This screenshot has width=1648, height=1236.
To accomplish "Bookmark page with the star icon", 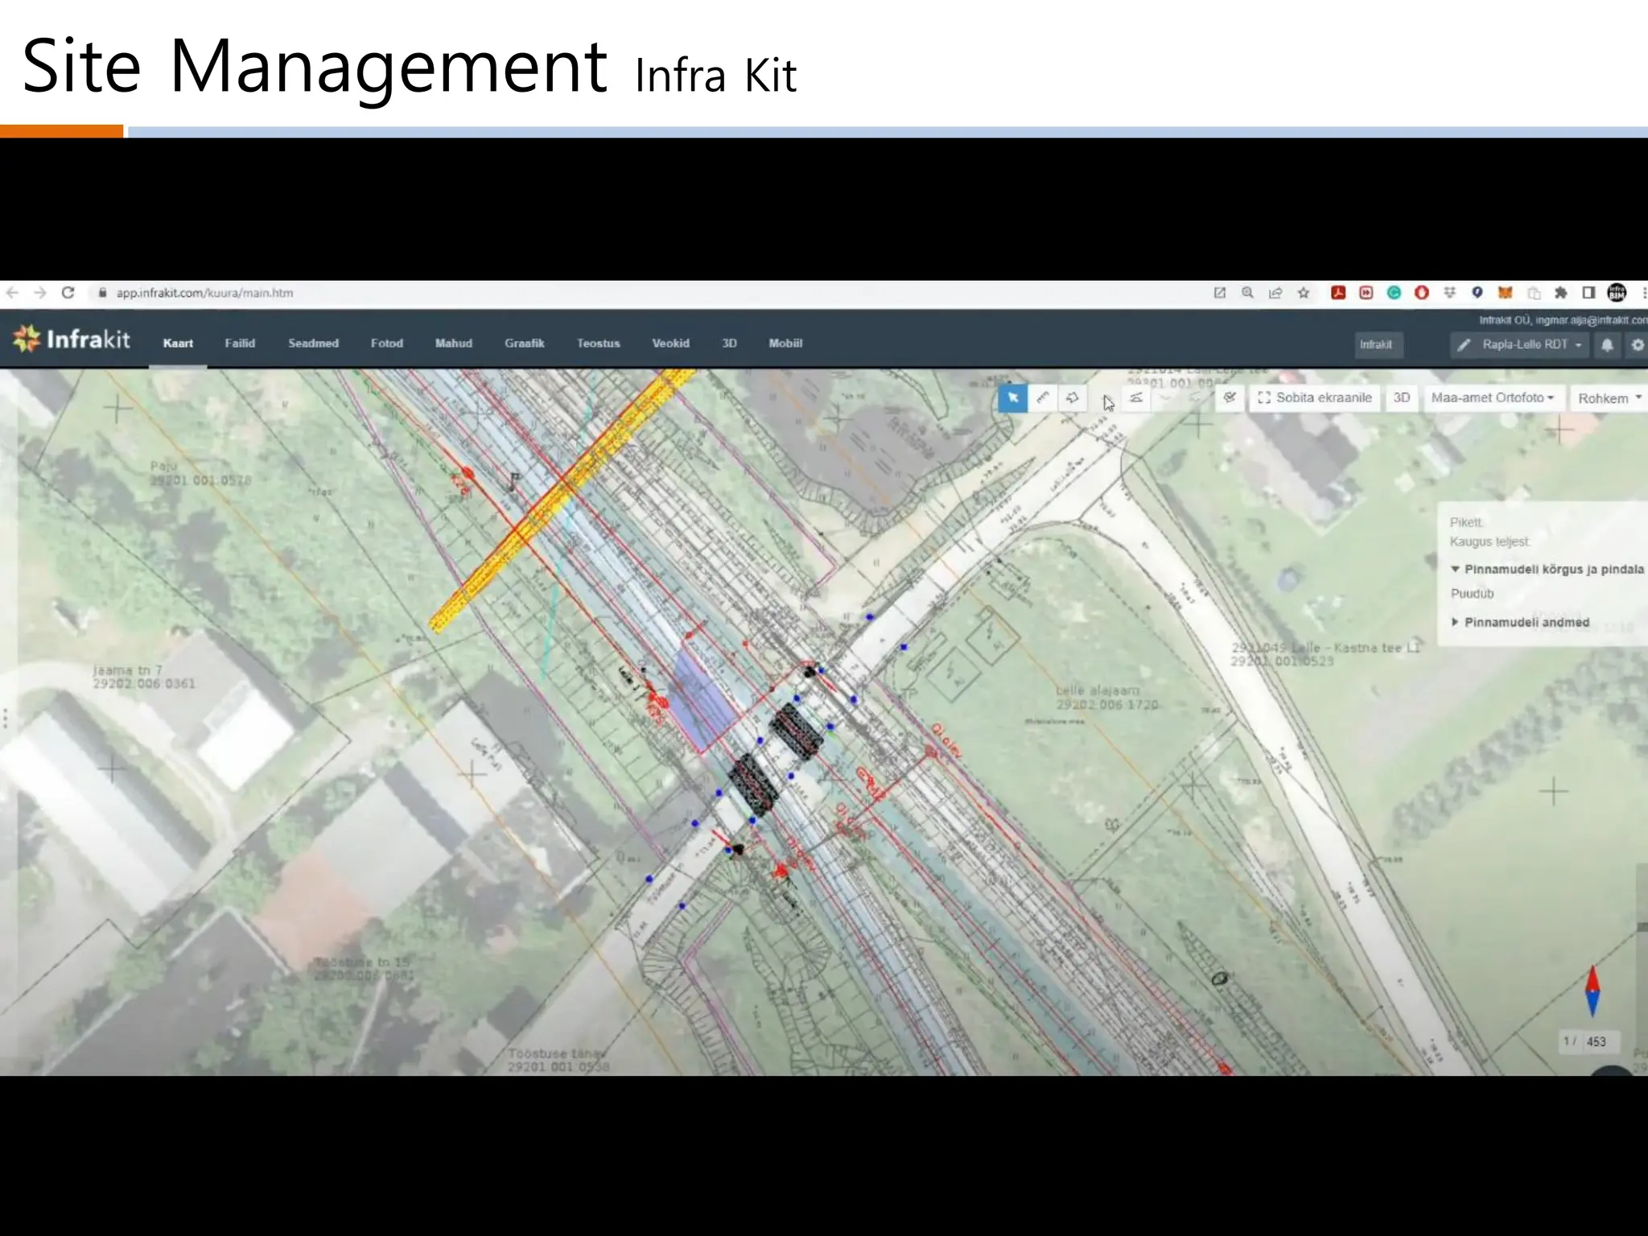I will (x=1304, y=293).
